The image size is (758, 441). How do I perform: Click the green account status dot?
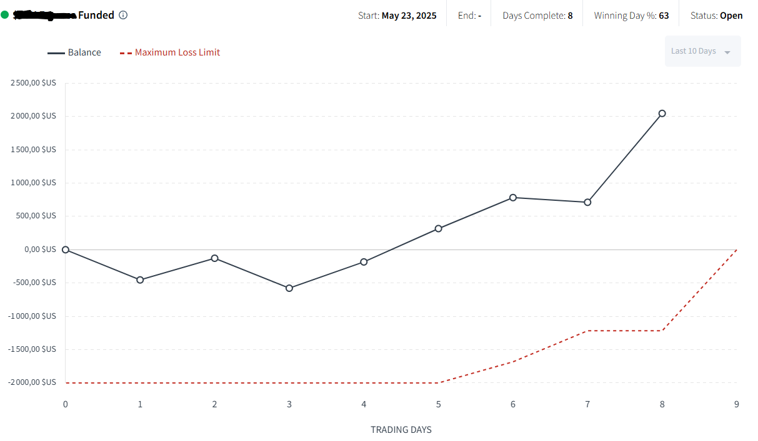[x=5, y=14]
